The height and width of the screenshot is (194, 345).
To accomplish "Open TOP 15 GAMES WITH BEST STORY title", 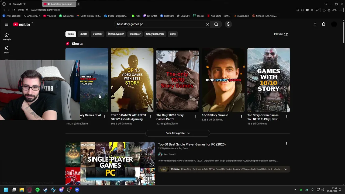I will pos(129,117).
